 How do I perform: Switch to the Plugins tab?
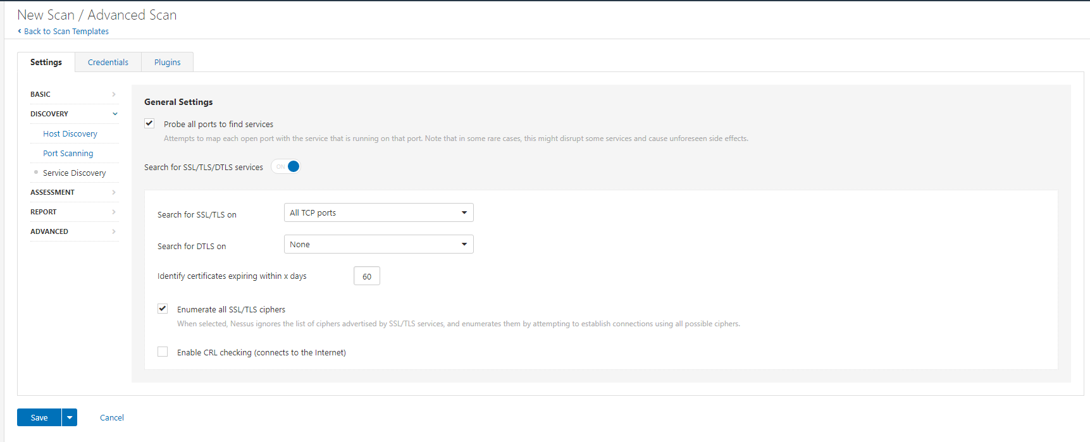tap(168, 62)
